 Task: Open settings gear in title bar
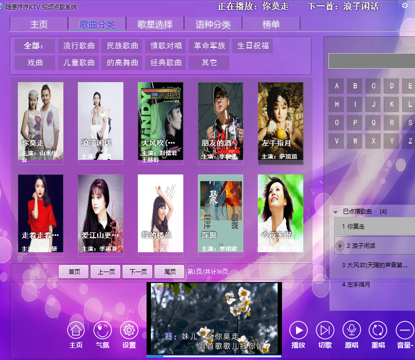tap(405, 5)
